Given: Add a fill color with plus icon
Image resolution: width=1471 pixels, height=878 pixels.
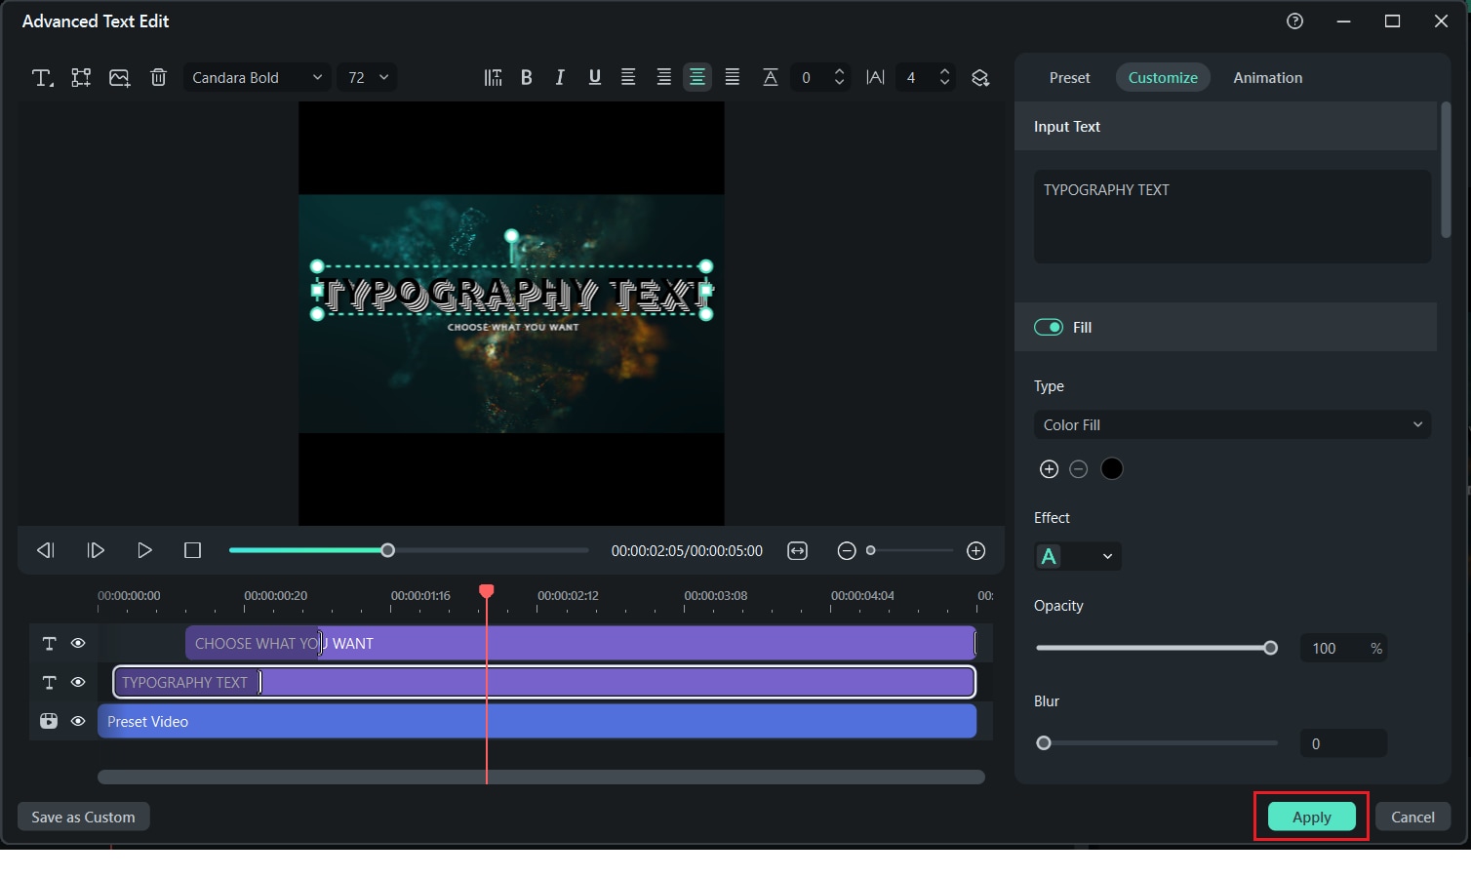Looking at the screenshot, I should (x=1049, y=469).
